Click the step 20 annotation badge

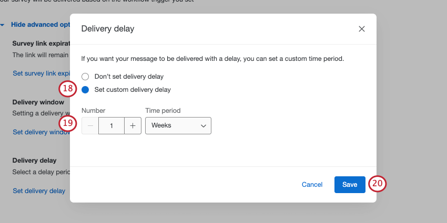point(378,184)
